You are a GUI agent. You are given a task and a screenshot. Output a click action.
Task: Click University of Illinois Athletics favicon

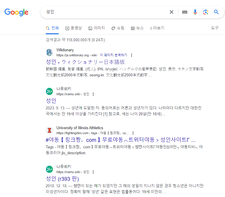[x=49, y=130]
